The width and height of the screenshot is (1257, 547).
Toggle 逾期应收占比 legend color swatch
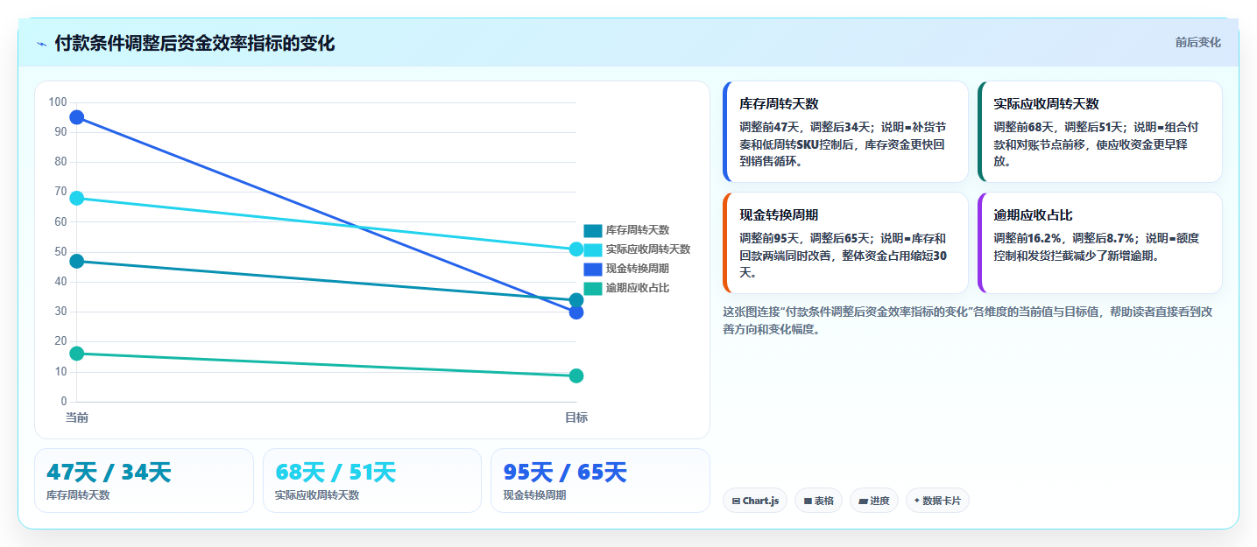coord(593,288)
